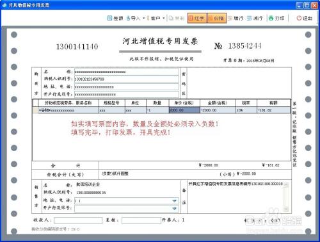320x242 pixels.
Task: Click the buyer 名称 name field
Action: tap(127, 72)
